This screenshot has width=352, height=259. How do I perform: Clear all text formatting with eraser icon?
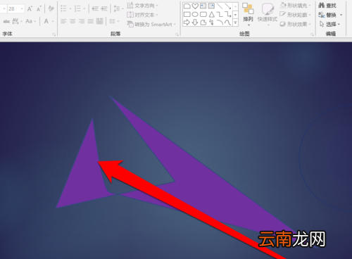(51, 9)
